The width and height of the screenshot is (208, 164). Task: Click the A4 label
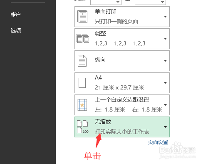coord(98,77)
